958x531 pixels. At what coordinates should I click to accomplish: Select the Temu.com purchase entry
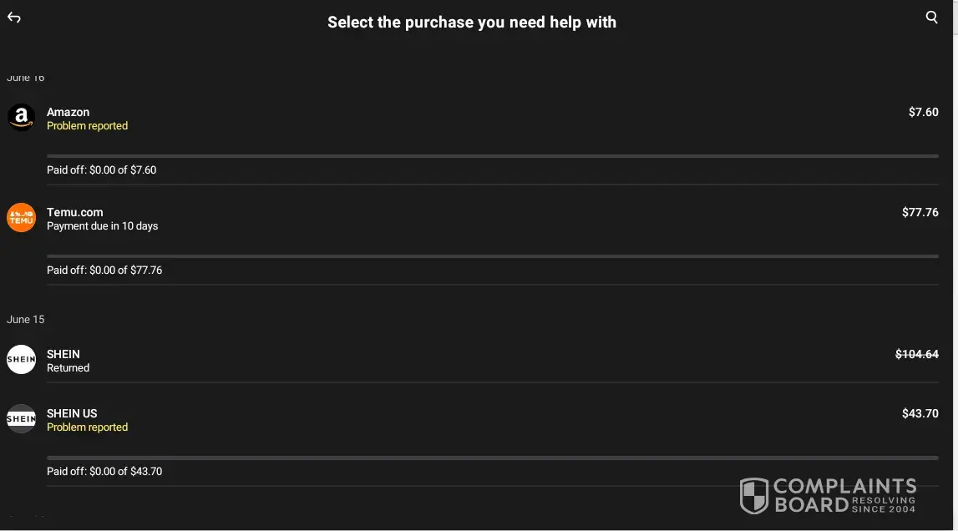pos(74,212)
